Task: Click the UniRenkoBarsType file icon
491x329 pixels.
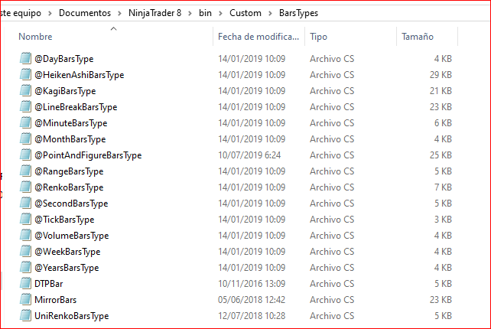Action: [x=25, y=315]
